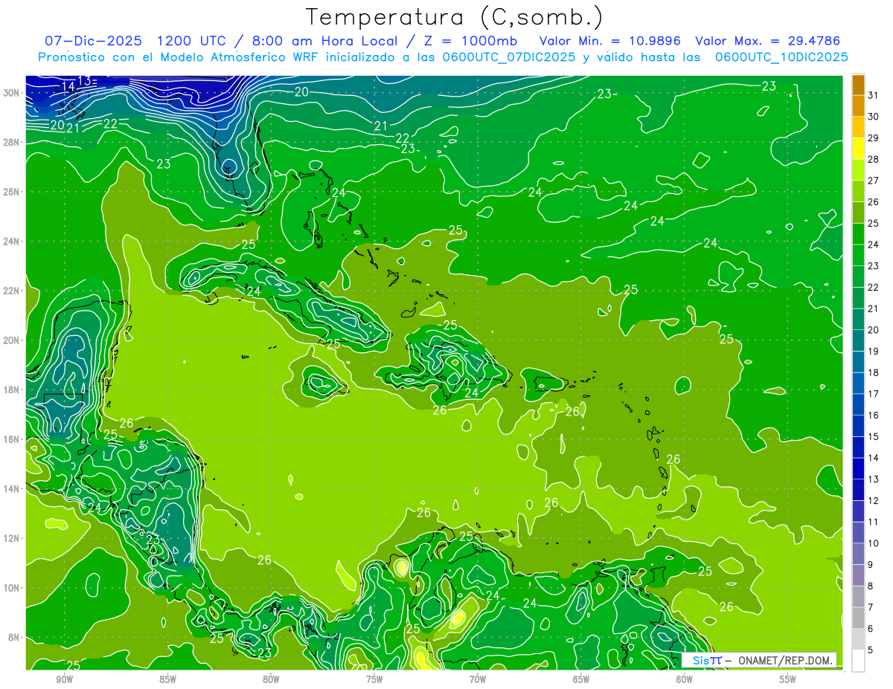Click the 18N latitude axis label
This screenshot has height=689, width=893.
(12, 389)
